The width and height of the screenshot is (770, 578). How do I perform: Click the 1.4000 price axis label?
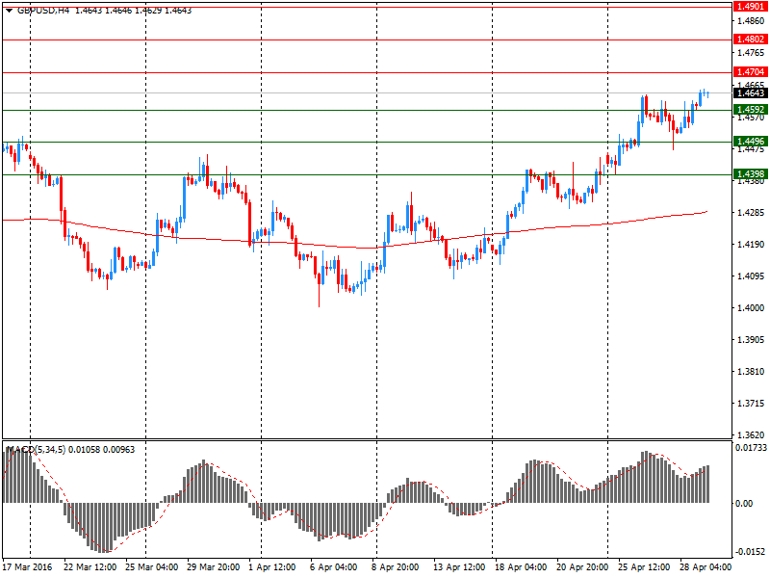(x=751, y=308)
